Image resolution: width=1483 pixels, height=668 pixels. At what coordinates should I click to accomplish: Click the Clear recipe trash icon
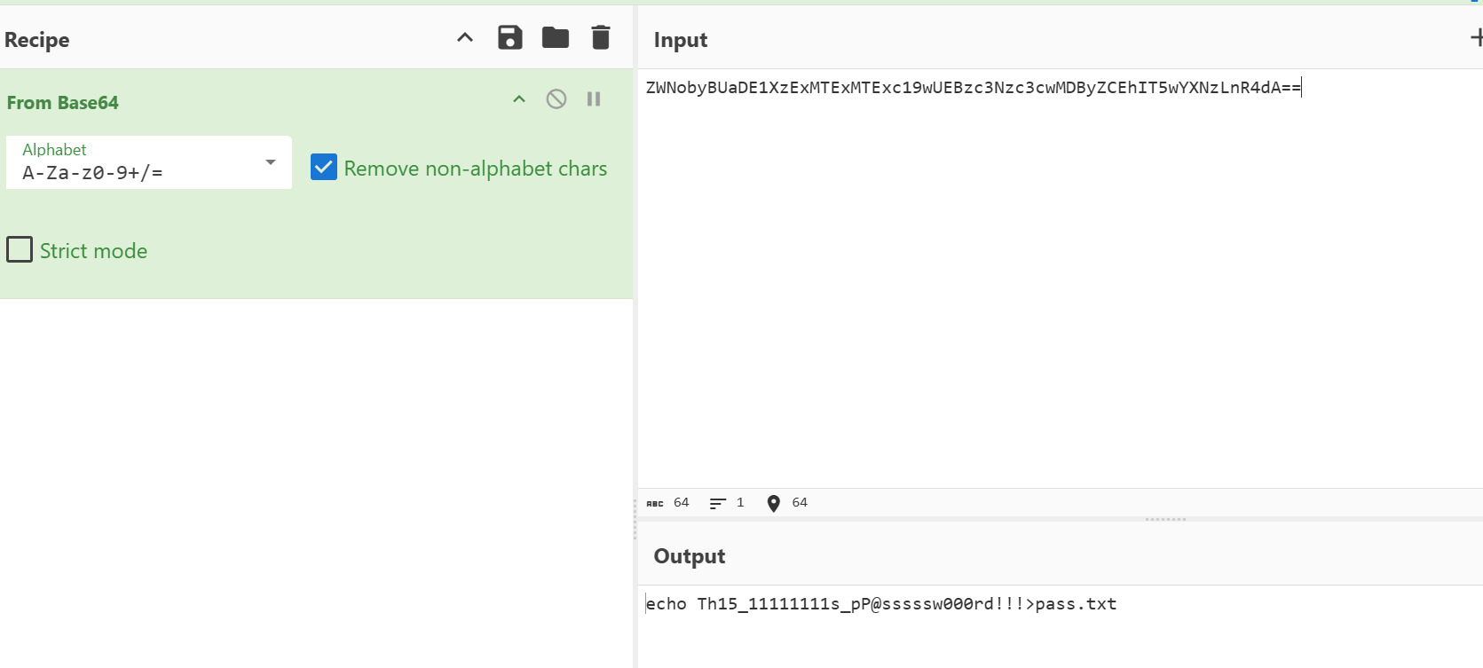[601, 37]
